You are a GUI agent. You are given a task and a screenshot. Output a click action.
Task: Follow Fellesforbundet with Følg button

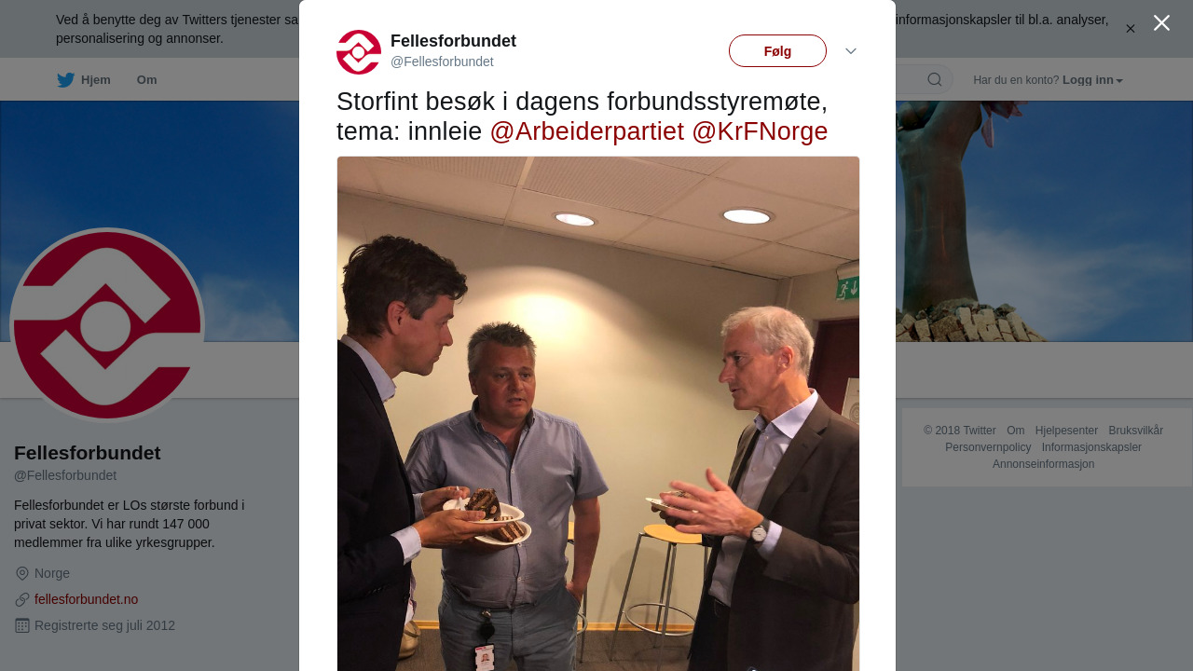pos(777,51)
